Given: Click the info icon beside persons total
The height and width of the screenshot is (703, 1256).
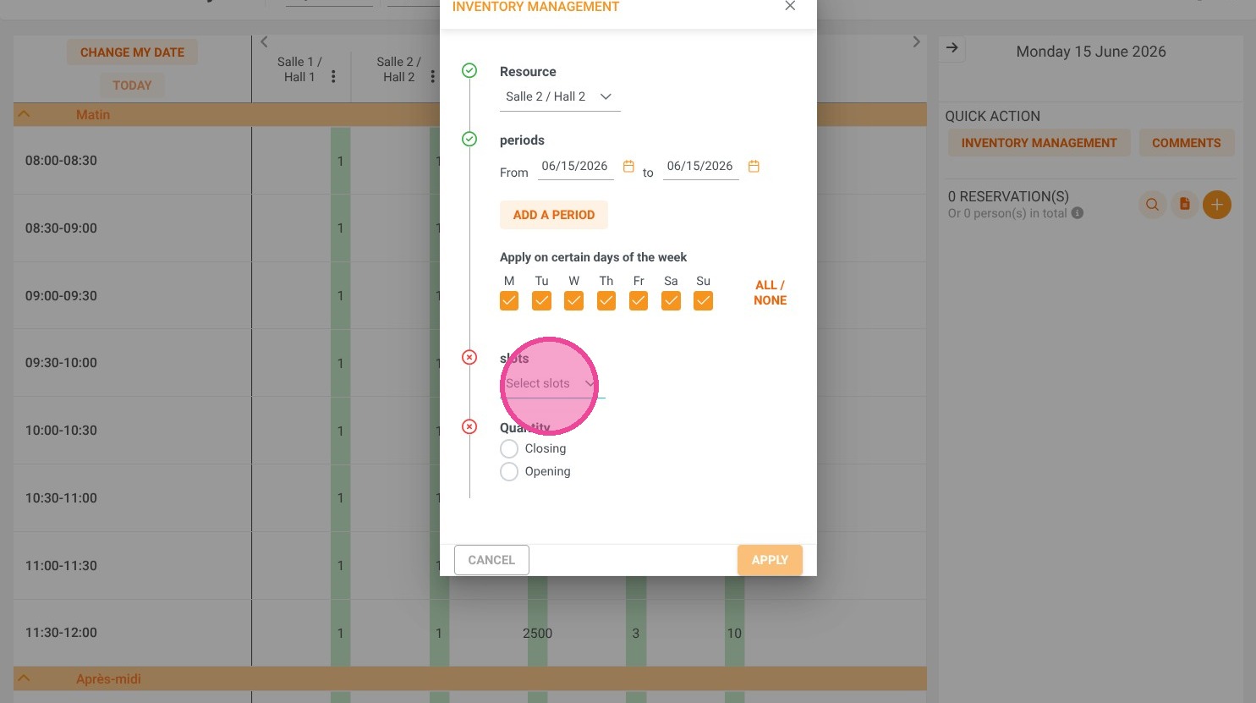Looking at the screenshot, I should [1078, 213].
